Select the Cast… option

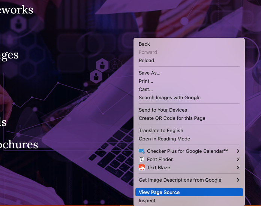pyautogui.click(x=145, y=90)
